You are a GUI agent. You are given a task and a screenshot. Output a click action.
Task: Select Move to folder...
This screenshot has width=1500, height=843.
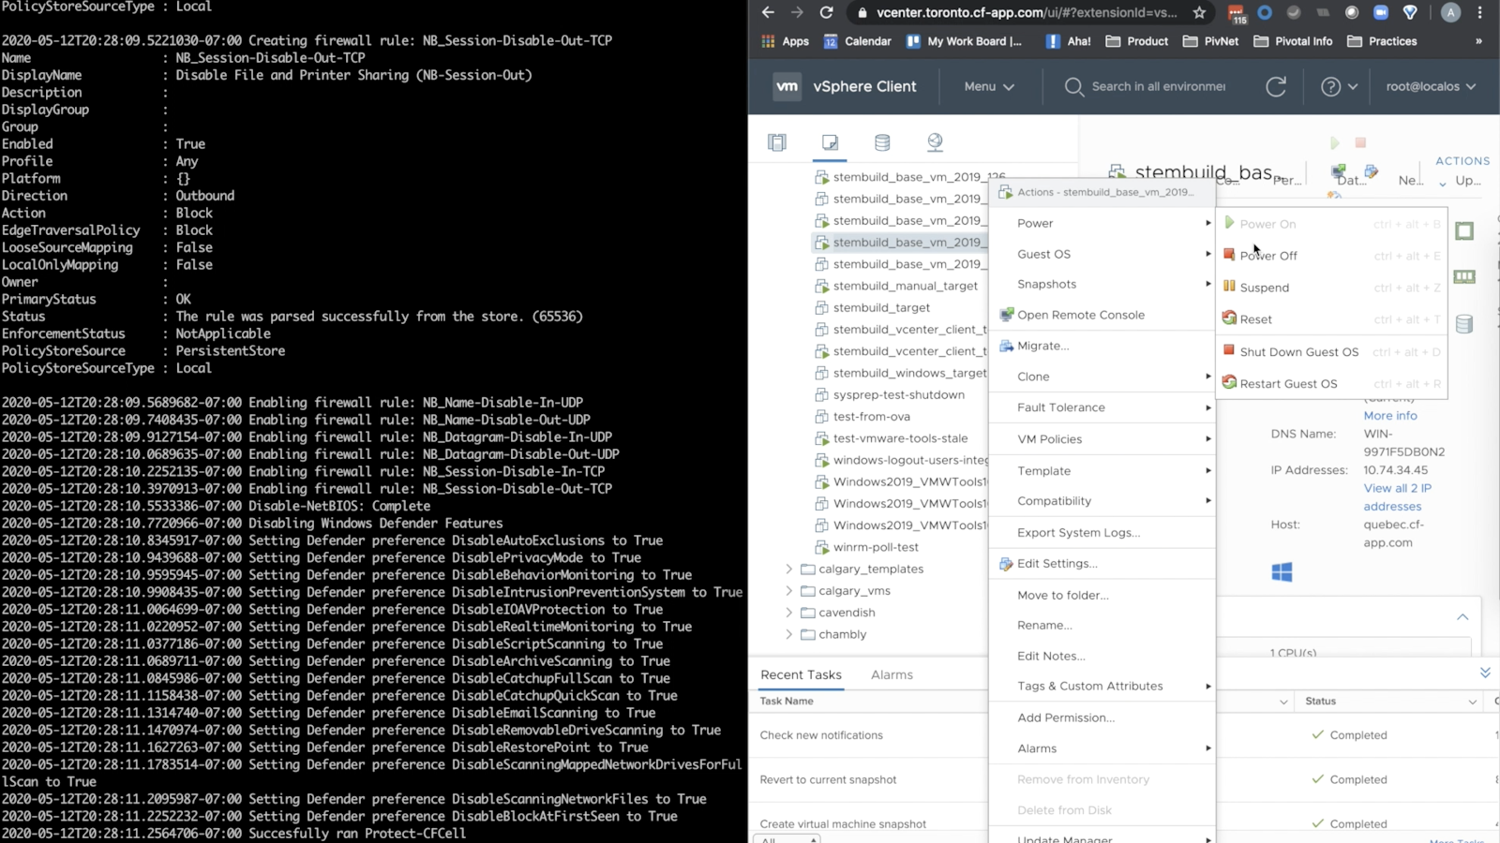click(x=1102, y=595)
